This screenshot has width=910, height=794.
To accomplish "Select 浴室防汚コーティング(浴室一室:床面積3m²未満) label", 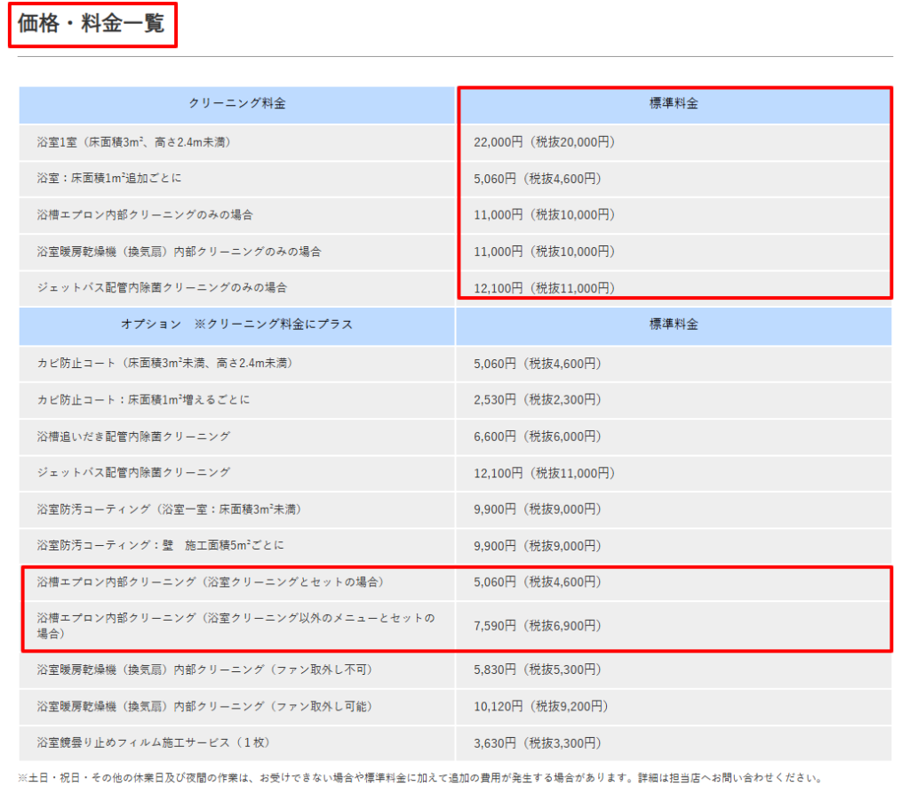I will 170,509.
